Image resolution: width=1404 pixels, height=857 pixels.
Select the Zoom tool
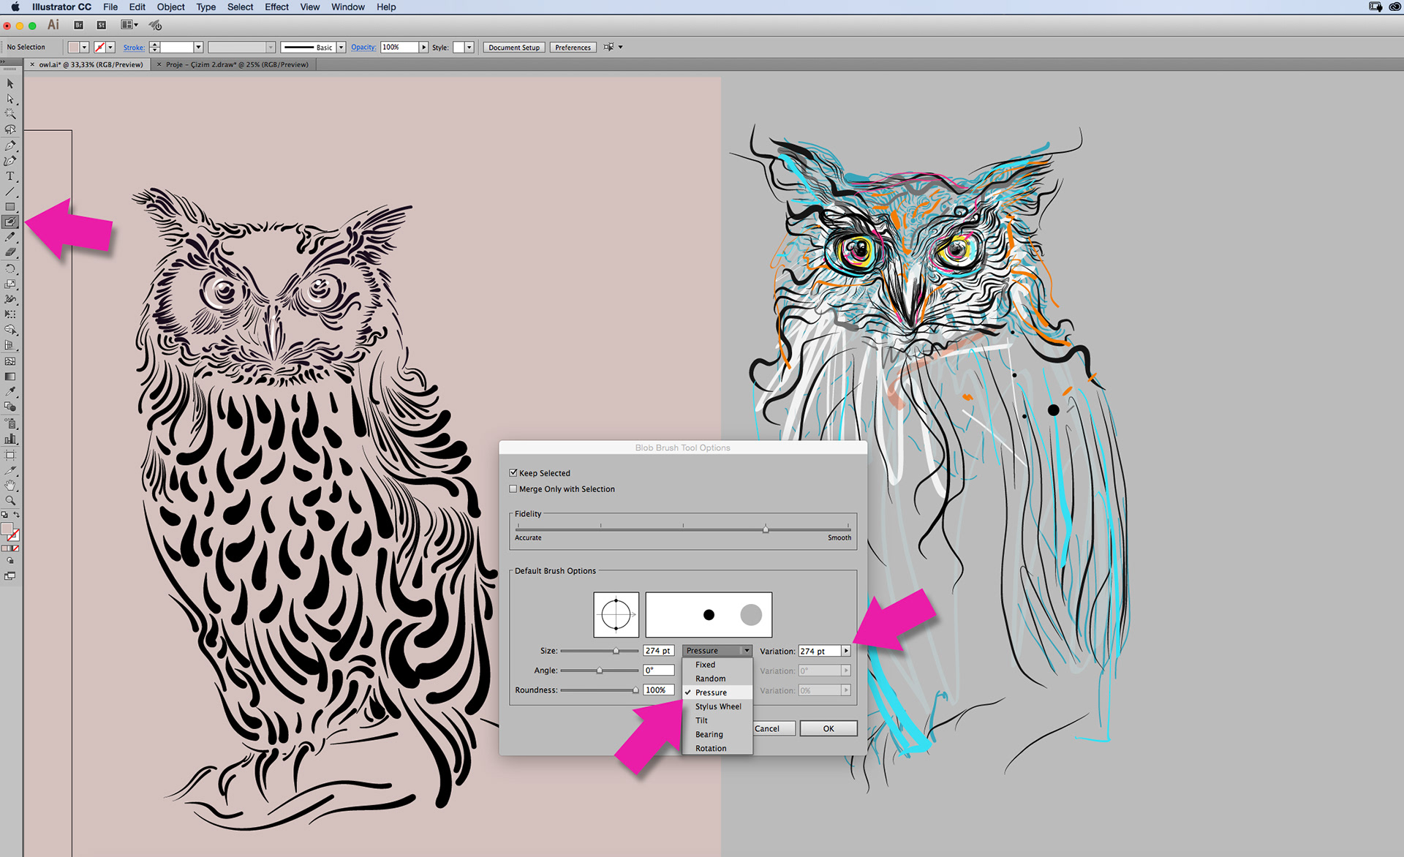point(10,501)
